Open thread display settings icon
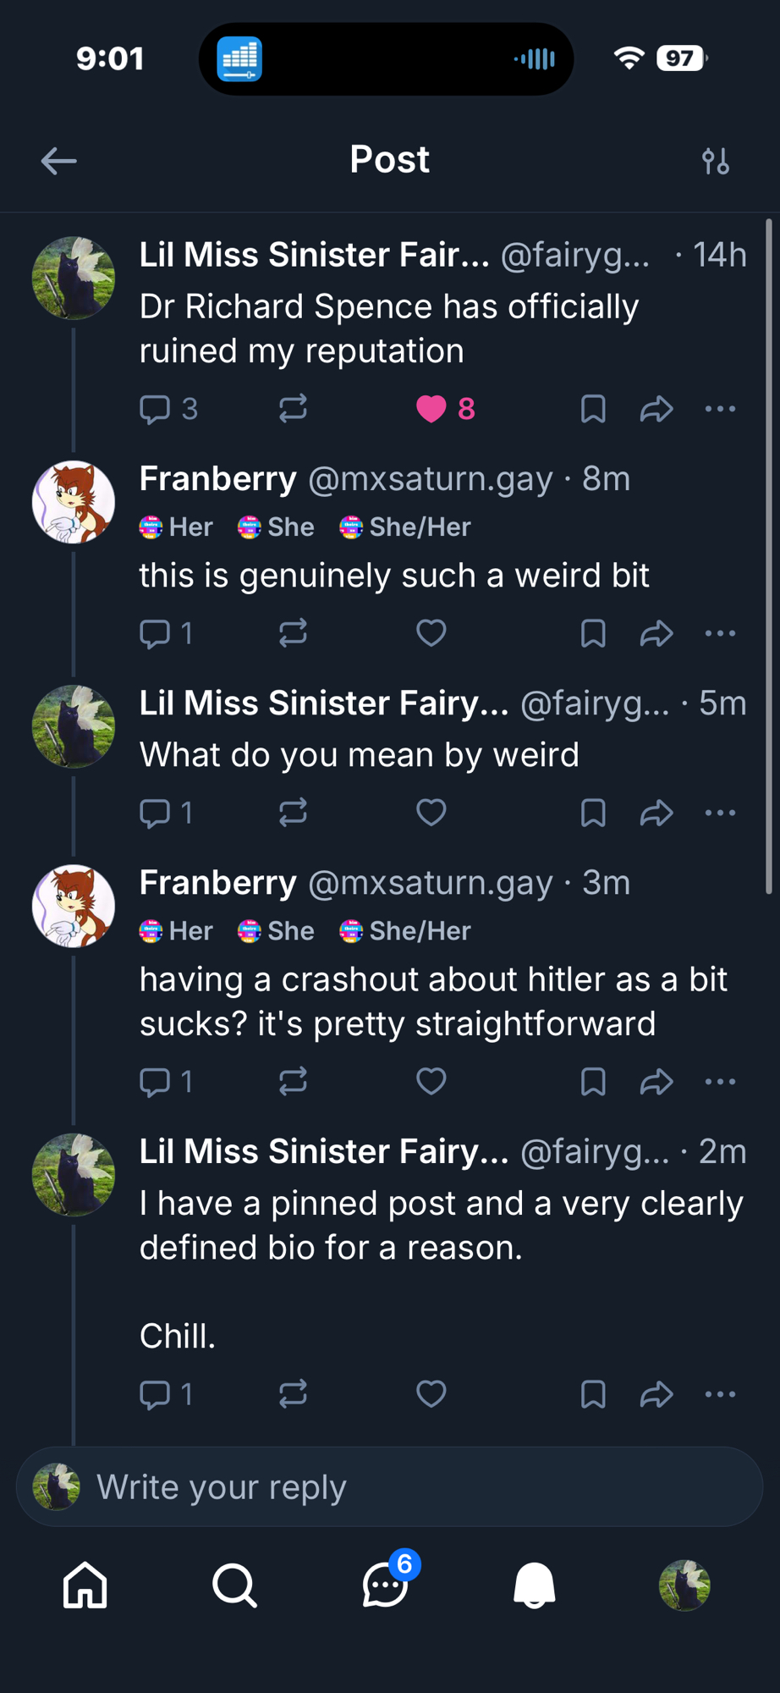This screenshot has height=1693, width=780. (715, 160)
